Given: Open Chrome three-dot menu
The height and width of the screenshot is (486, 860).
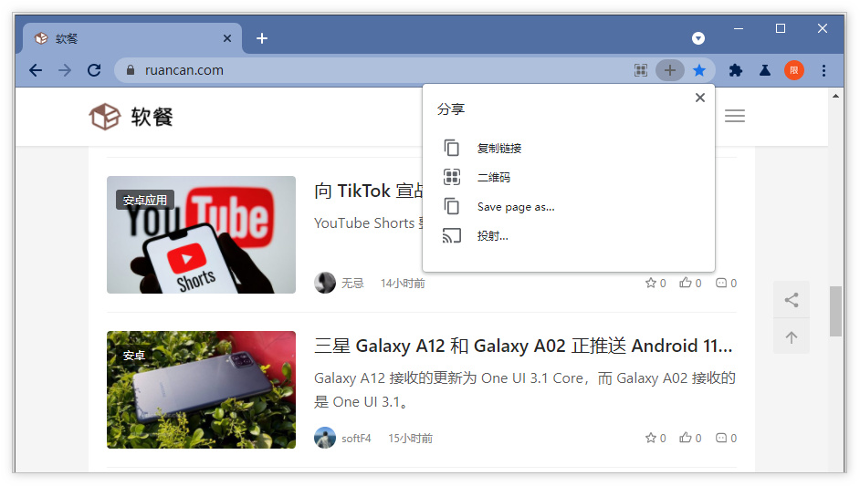Looking at the screenshot, I should [823, 70].
